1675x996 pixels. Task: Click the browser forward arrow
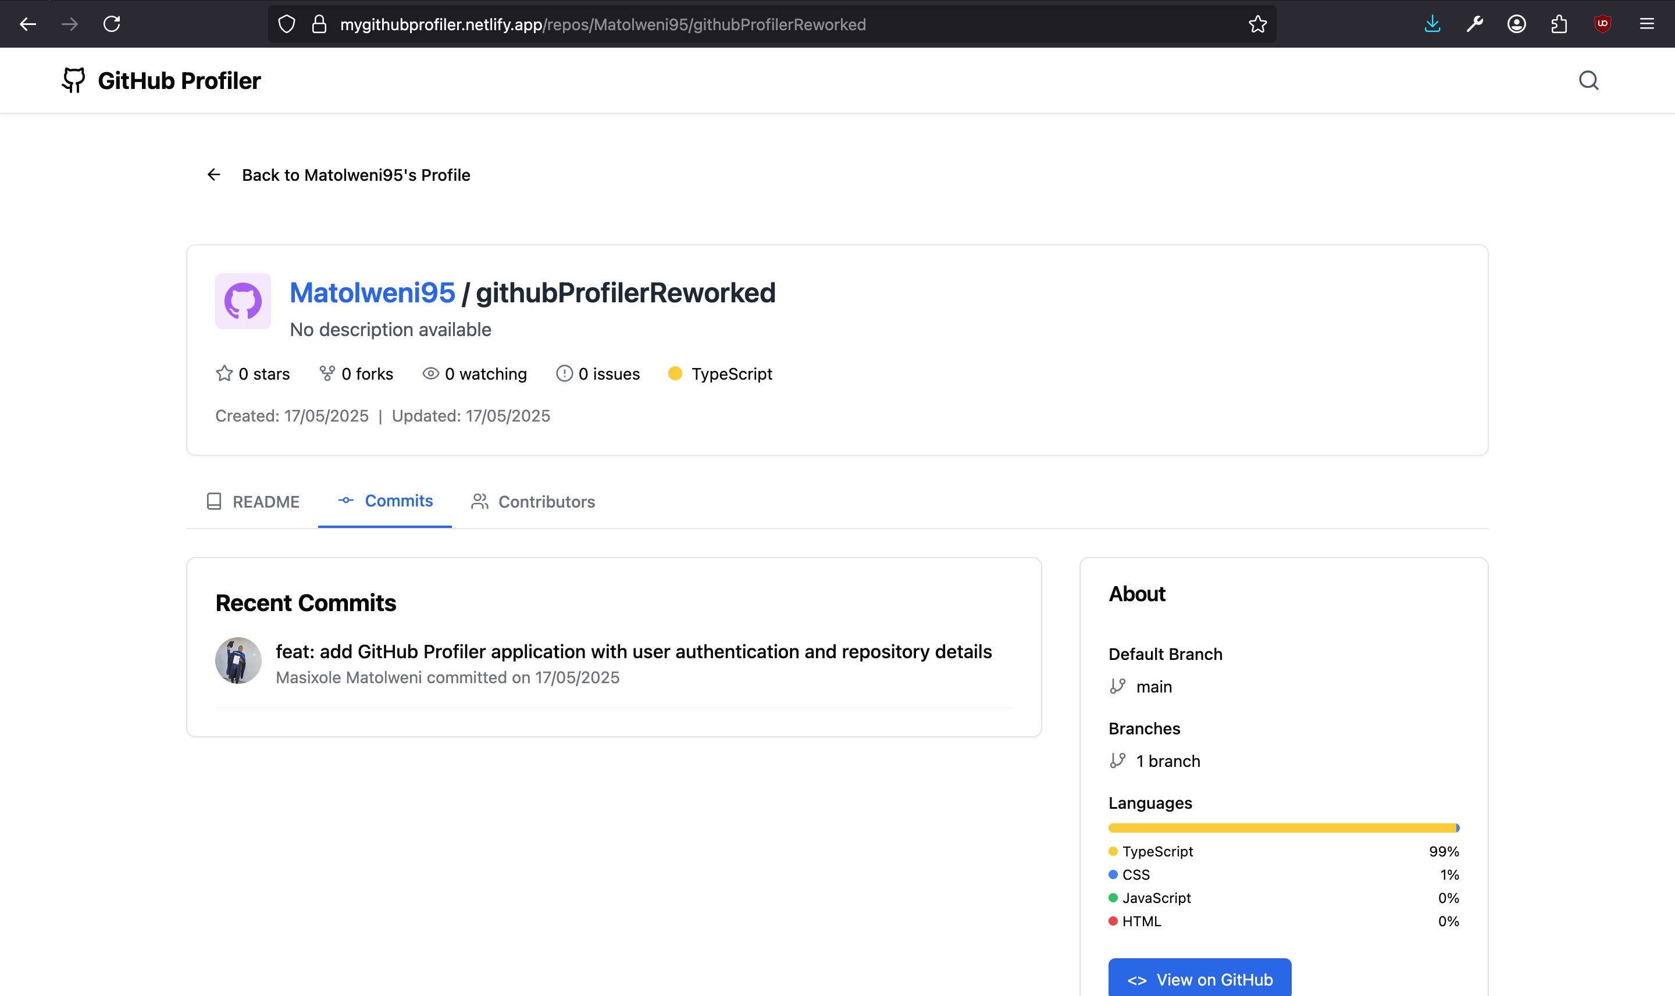[70, 24]
